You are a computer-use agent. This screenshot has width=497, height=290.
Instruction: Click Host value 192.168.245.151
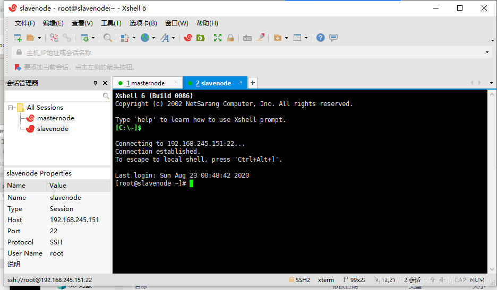tap(74, 219)
